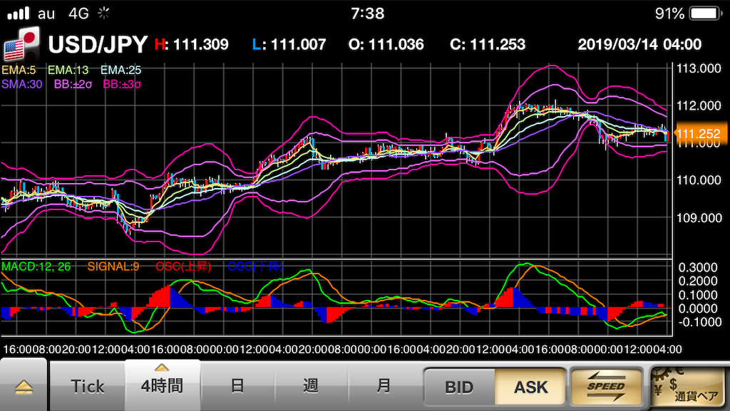Tap the date 2019/03/14 04:00
The height and width of the screenshot is (411, 730).
click(x=639, y=45)
